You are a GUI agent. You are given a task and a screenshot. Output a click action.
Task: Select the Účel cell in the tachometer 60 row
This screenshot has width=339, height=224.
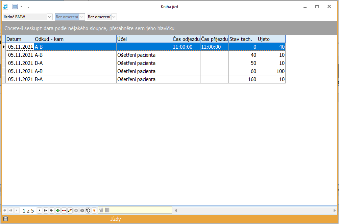click(144, 71)
